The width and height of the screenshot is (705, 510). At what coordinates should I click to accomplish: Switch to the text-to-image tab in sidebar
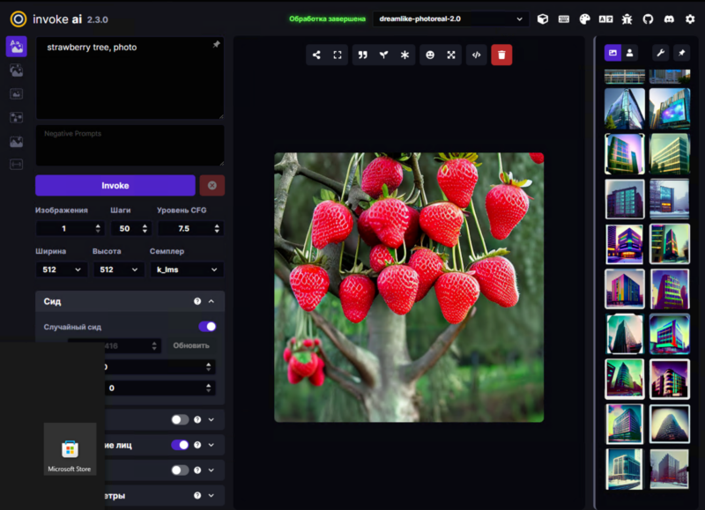tap(16, 47)
